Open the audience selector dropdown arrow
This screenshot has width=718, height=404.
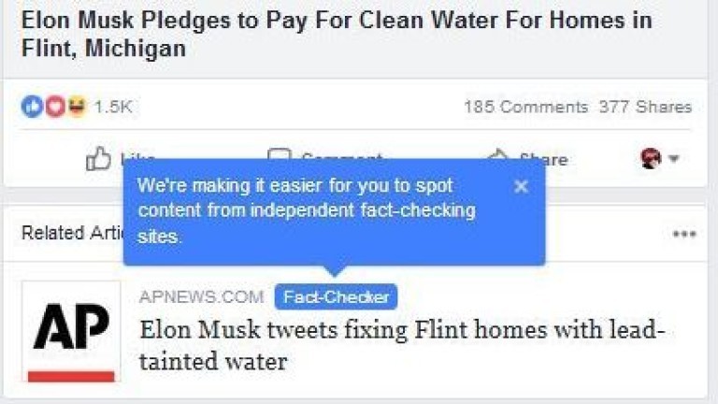673,158
